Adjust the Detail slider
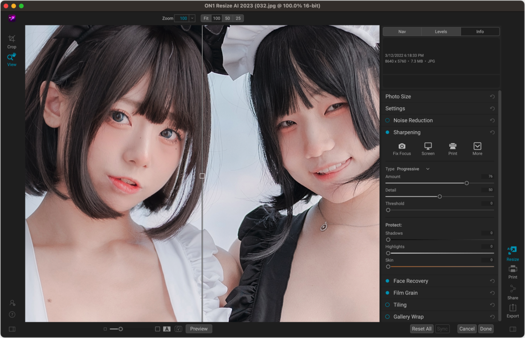The image size is (525, 338). tap(440, 197)
